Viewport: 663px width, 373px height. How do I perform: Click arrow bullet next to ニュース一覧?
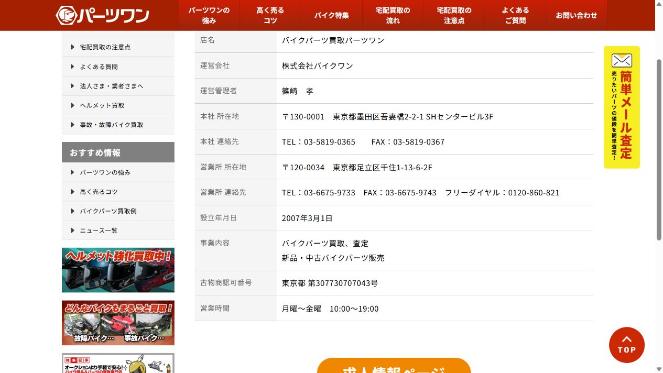pyautogui.click(x=72, y=231)
